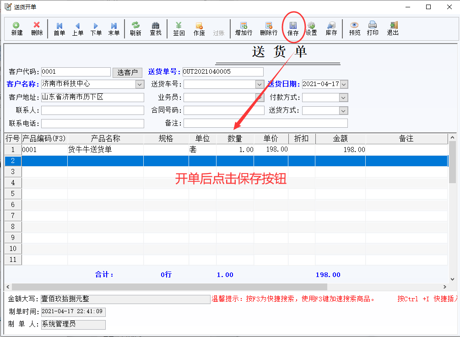Click the 制单人 field 系统管理员

[73, 324]
